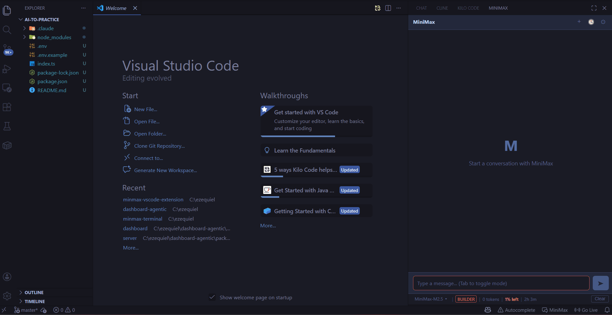This screenshot has width=612, height=315.
Task: Open the MiniMax-M2.5 model dropdown
Action: (431, 299)
